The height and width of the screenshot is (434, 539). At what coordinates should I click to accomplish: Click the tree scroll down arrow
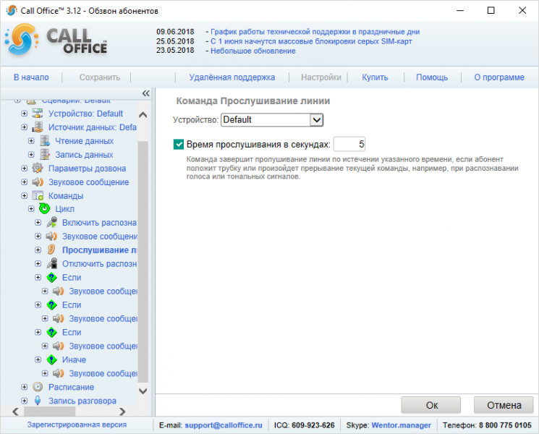pyautogui.click(x=143, y=391)
